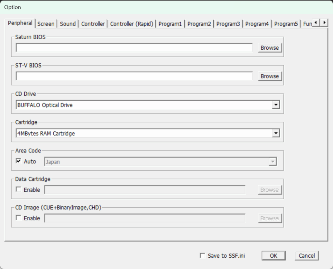The width and height of the screenshot is (333, 269).
Task: Go to the Controller tab
Action: click(93, 24)
